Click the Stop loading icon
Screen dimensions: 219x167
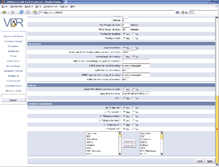pos(28,12)
